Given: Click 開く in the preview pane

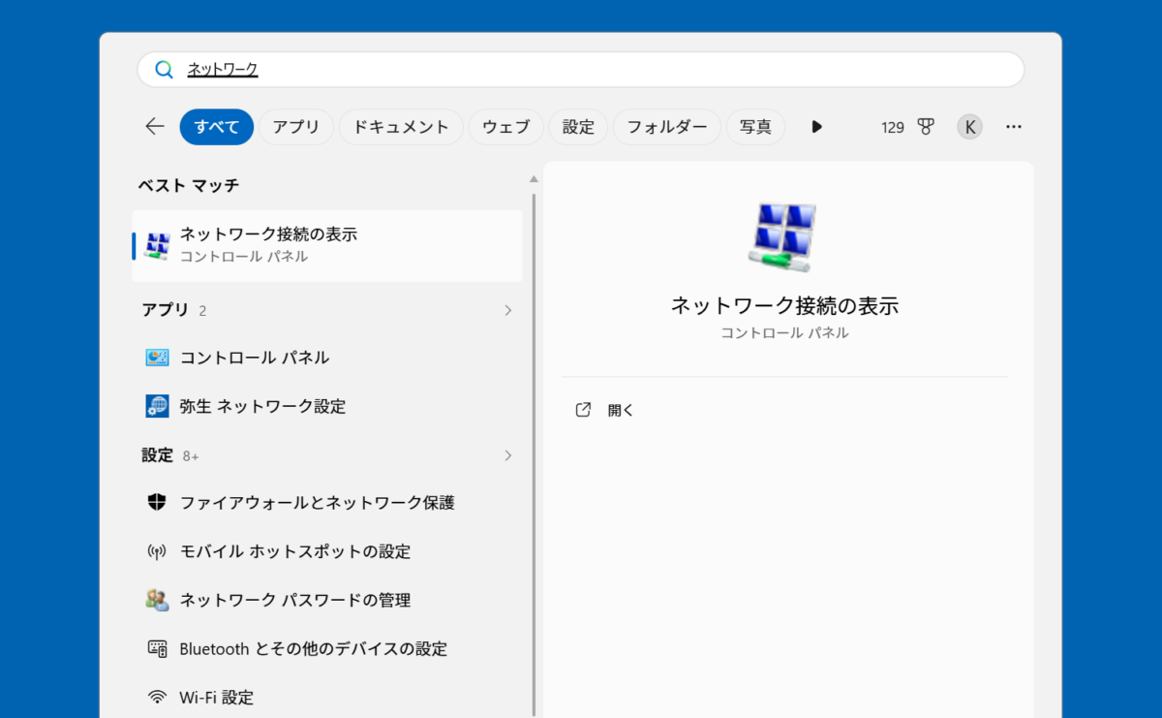Looking at the screenshot, I should (621, 410).
